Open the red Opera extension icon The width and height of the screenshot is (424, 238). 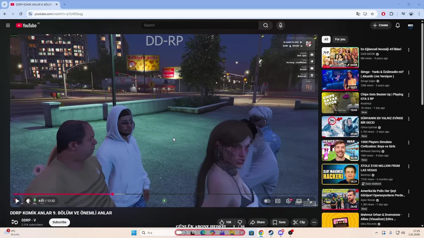click(x=383, y=14)
